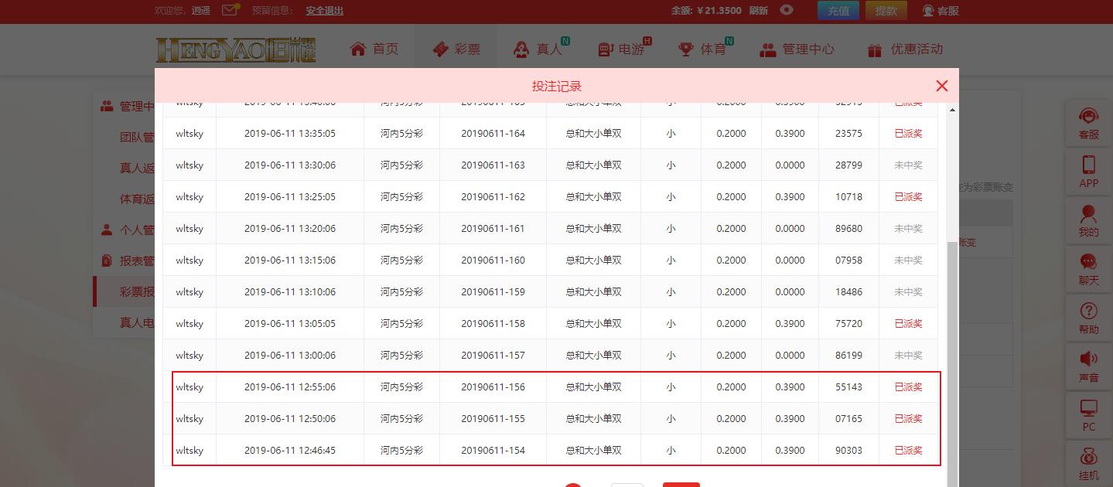
Task: Refresh balance with 刷新 link
Action: coord(759,11)
